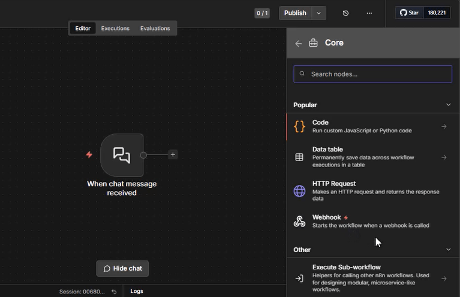Select the Editor tab
The width and height of the screenshot is (460, 297).
(x=83, y=28)
